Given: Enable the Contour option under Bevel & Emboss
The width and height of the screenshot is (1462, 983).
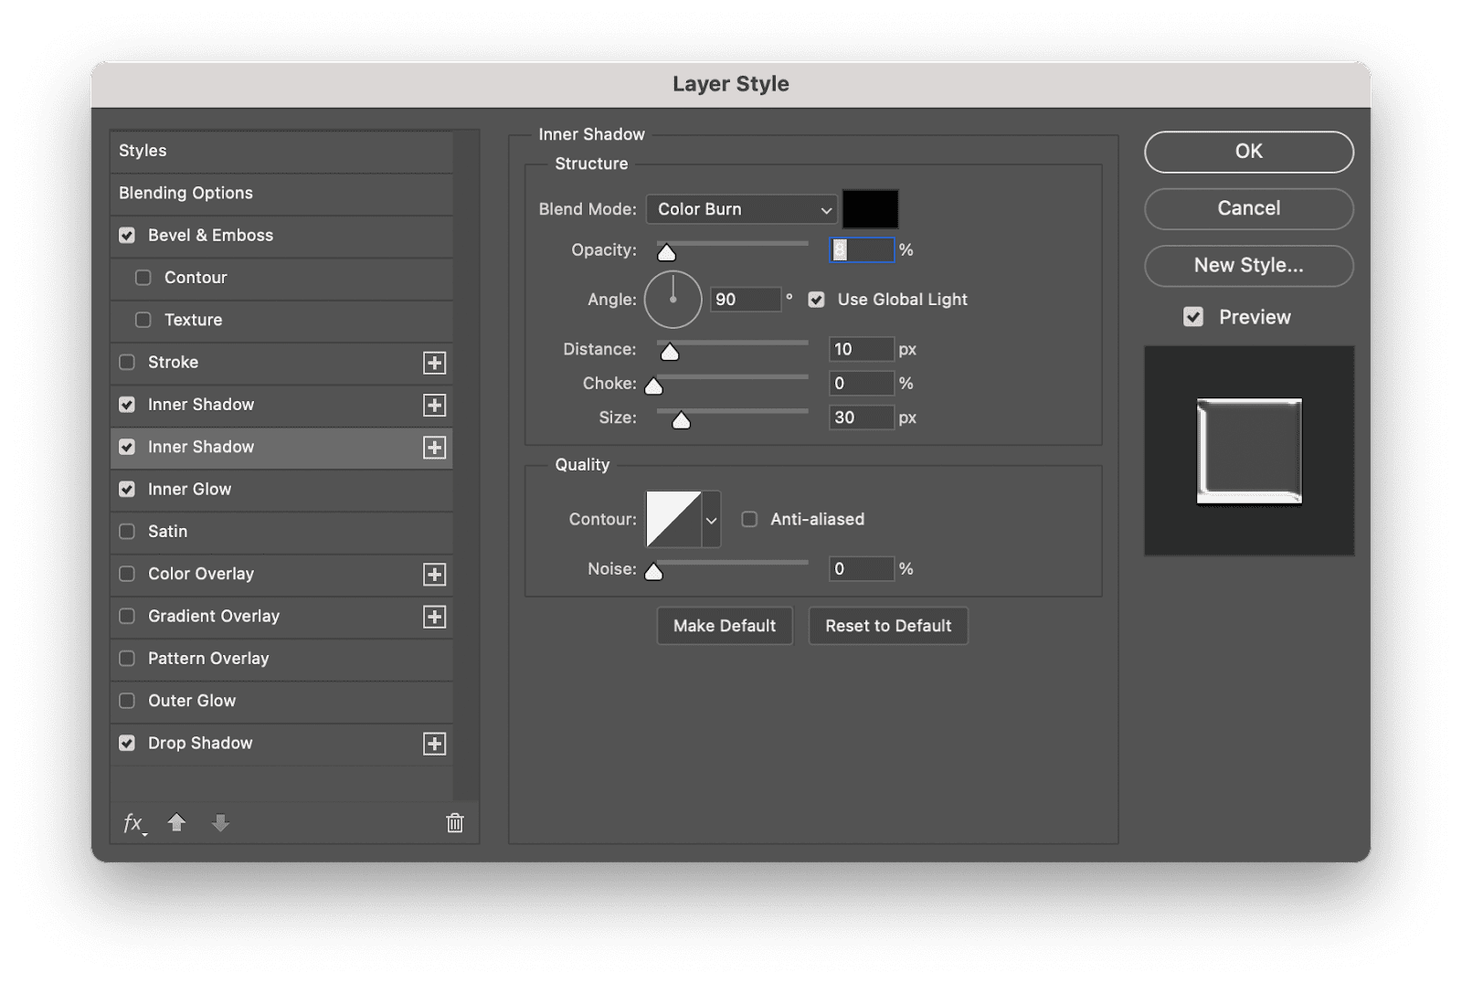Looking at the screenshot, I should pyautogui.click(x=143, y=278).
